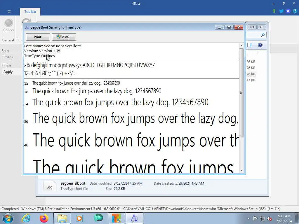Switch to the NTLite taskbar button

pos(116,218)
